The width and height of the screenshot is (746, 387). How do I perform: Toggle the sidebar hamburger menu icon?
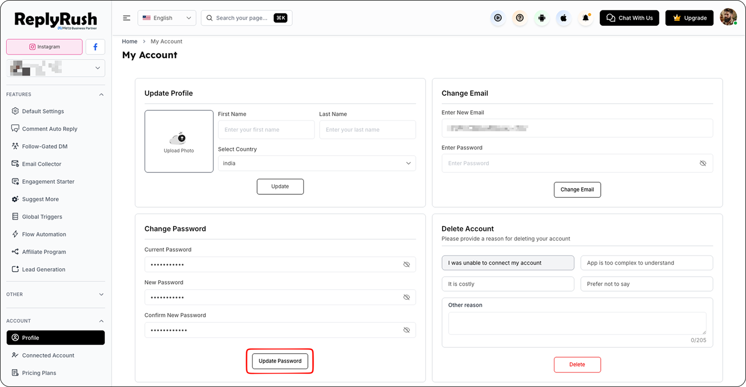pos(127,18)
